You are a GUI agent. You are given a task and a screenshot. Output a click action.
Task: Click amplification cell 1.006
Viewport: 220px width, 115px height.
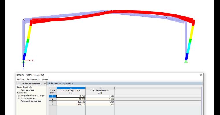(100, 105)
